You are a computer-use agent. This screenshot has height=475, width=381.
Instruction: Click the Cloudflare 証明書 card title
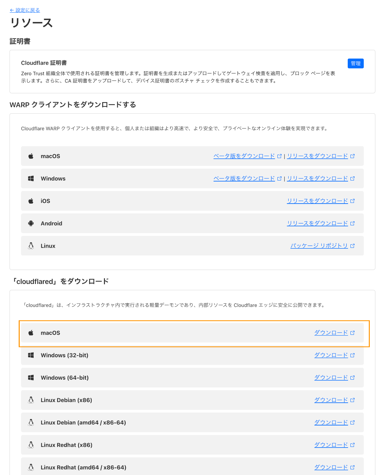44,63
